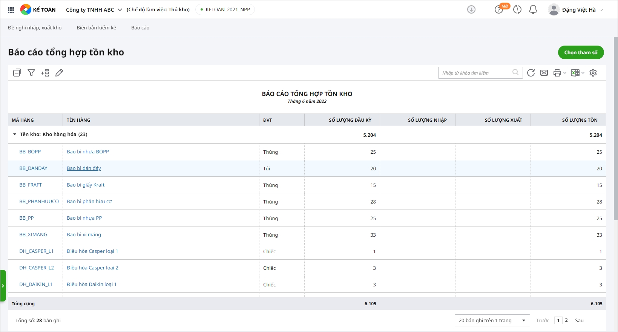Open the apps grid menu icon
Image resolution: width=618 pixels, height=332 pixels.
[x=11, y=10]
